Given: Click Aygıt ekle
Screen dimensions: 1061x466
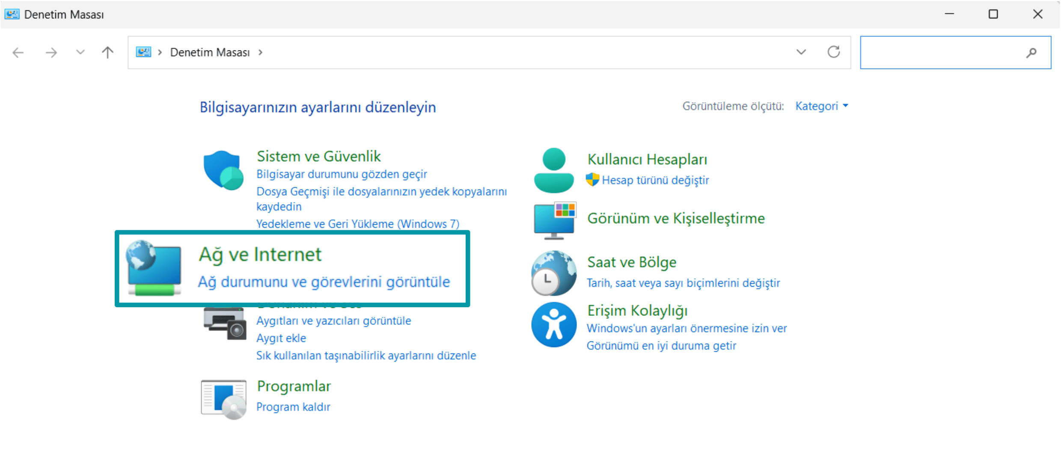Looking at the screenshot, I should coord(281,338).
